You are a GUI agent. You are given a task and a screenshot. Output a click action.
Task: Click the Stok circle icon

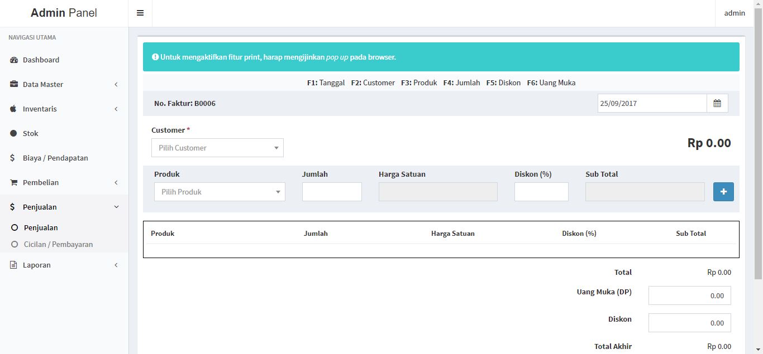pyautogui.click(x=14, y=134)
